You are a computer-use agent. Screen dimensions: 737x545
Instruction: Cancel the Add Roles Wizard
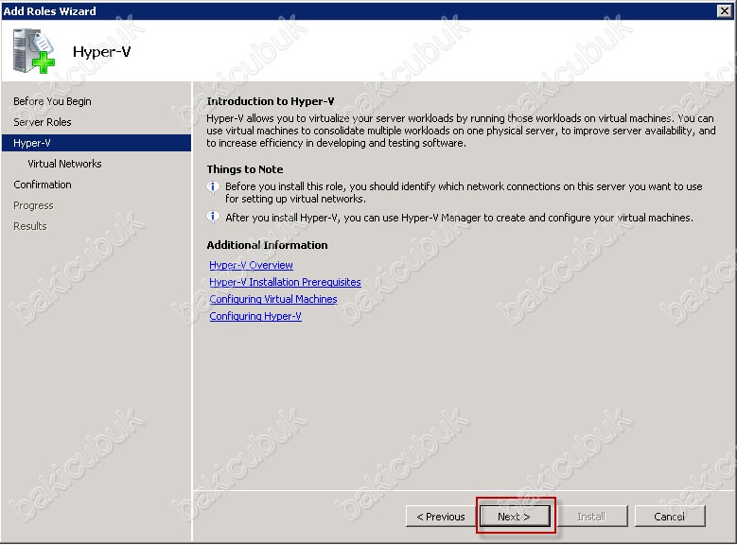669,517
